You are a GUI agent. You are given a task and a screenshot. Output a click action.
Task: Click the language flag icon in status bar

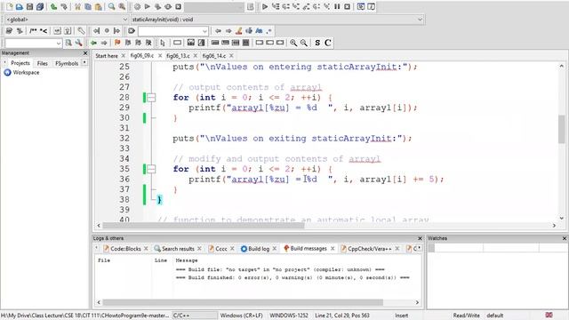(549, 315)
